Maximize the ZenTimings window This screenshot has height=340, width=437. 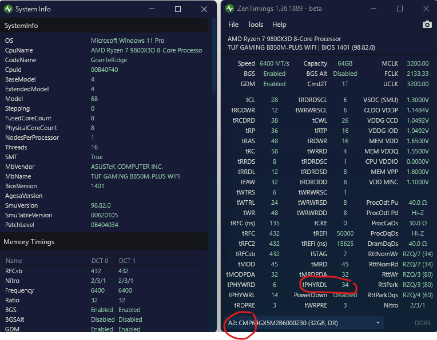coord(400,9)
